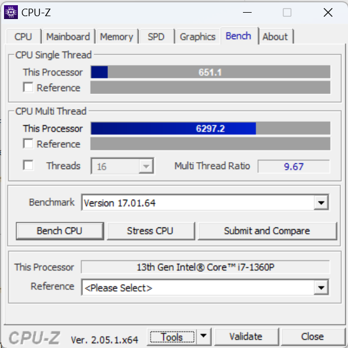Screen dimensions: 348x348
Task: Open the Tools dropdown arrow
Action: click(204, 336)
